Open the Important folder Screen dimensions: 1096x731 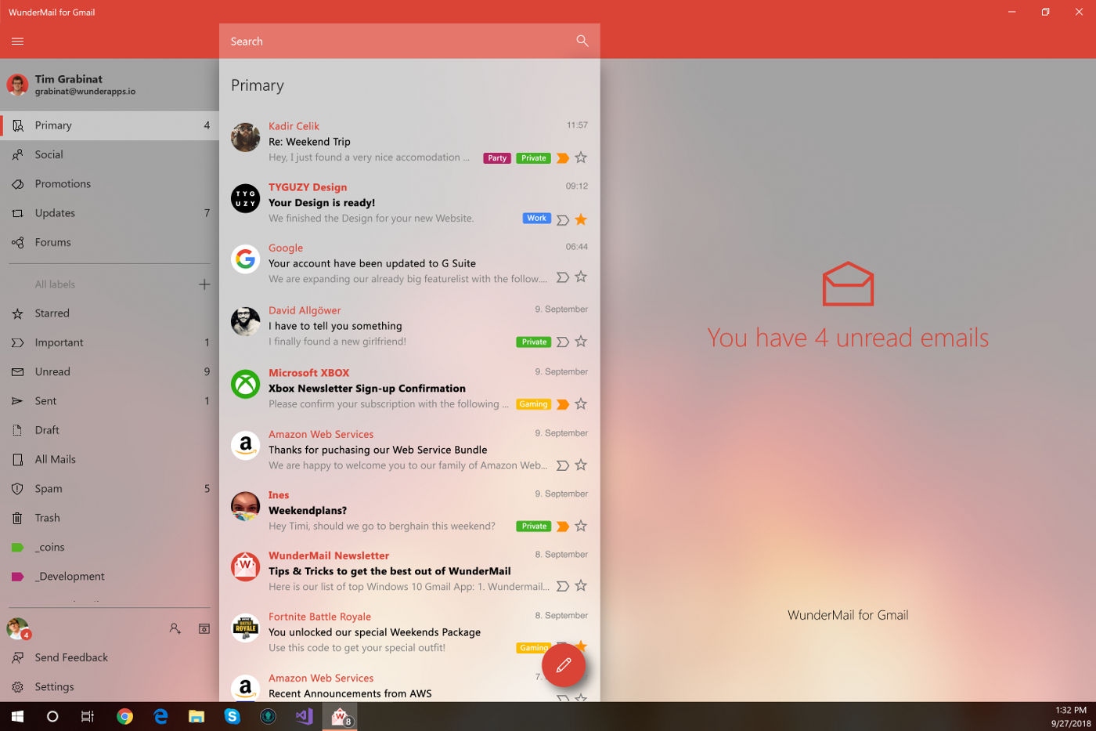[110, 342]
